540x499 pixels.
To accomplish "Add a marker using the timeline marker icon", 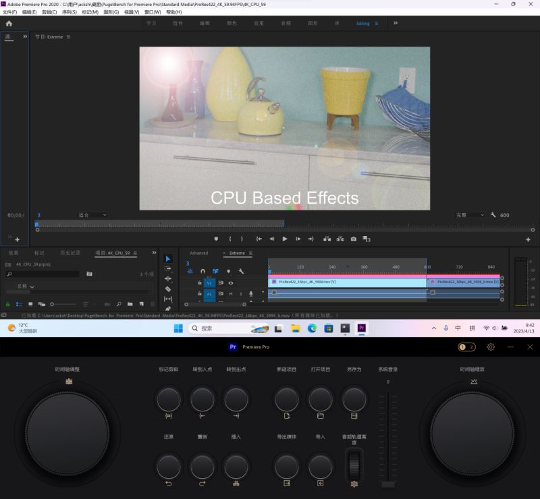I will (x=228, y=271).
